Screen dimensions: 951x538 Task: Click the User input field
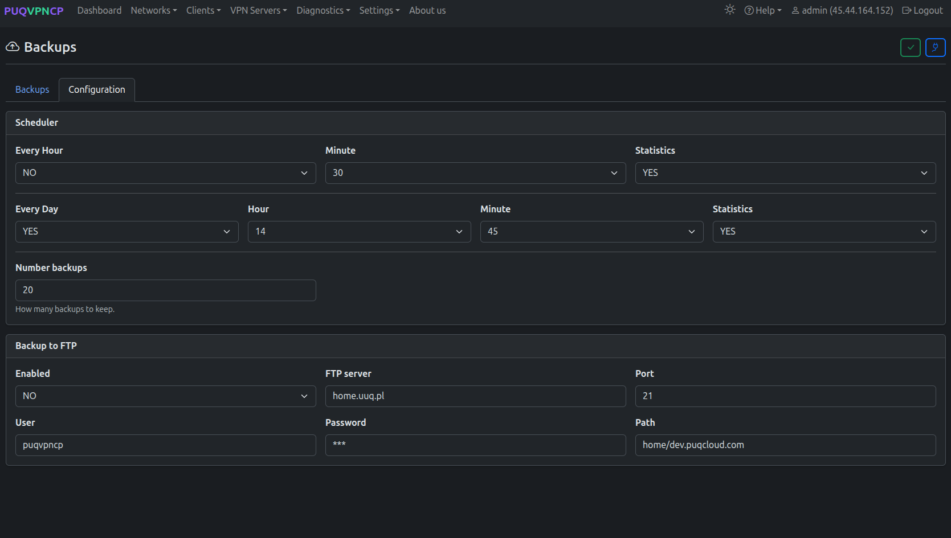(166, 445)
